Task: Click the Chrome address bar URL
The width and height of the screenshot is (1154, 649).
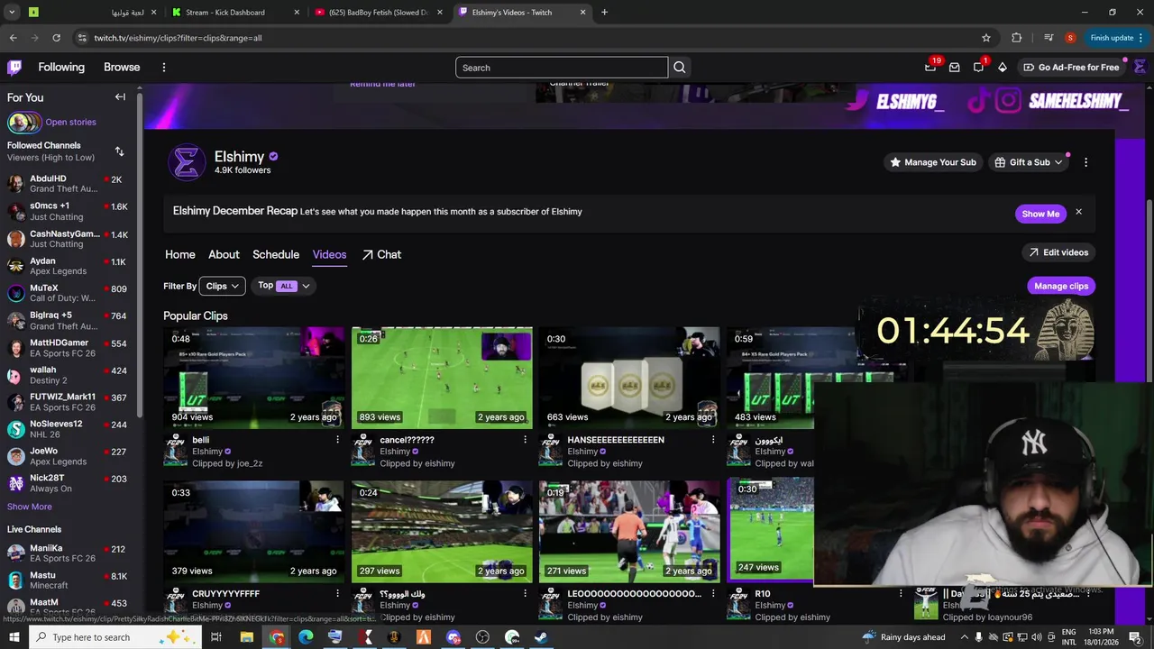Action: point(178,38)
